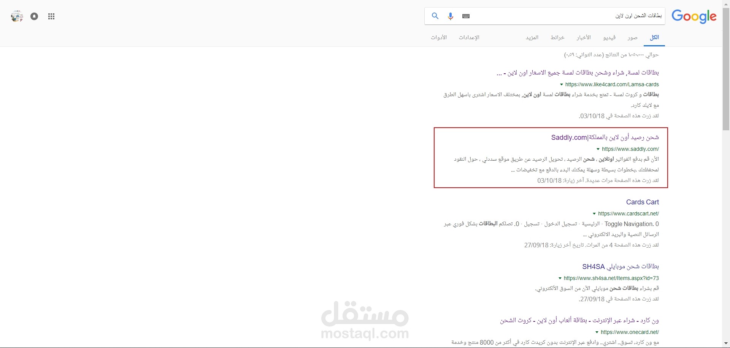Switch to the صور tab
The image size is (730, 348).
[x=632, y=38]
